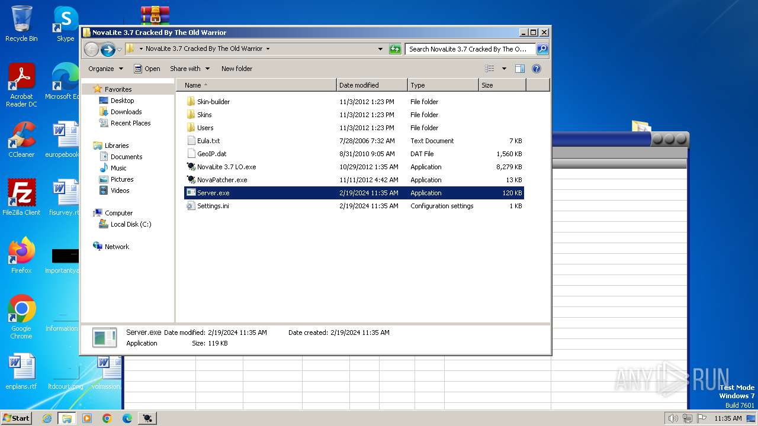
Task: Sort files by Size column header
Action: [x=502, y=85]
